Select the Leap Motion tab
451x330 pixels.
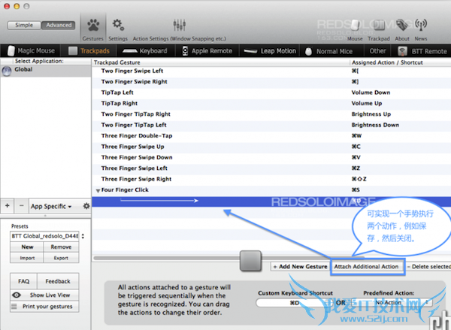[270, 51]
